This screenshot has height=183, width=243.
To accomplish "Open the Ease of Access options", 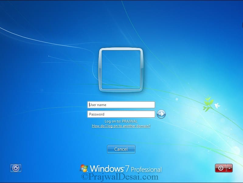I will [x=16, y=168].
